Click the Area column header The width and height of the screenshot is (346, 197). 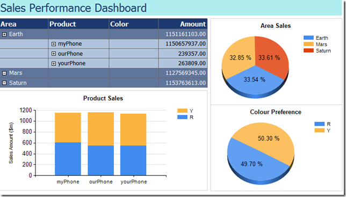[x=24, y=24]
